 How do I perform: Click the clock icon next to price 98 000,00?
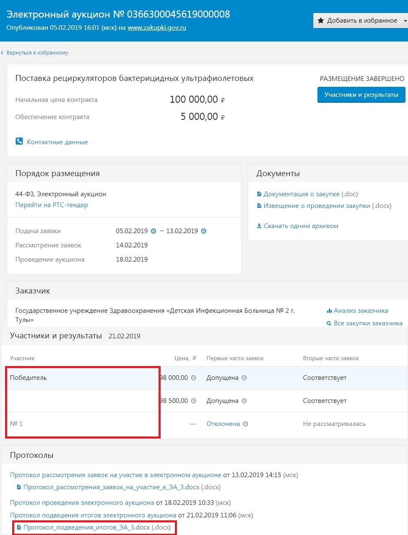tap(194, 378)
